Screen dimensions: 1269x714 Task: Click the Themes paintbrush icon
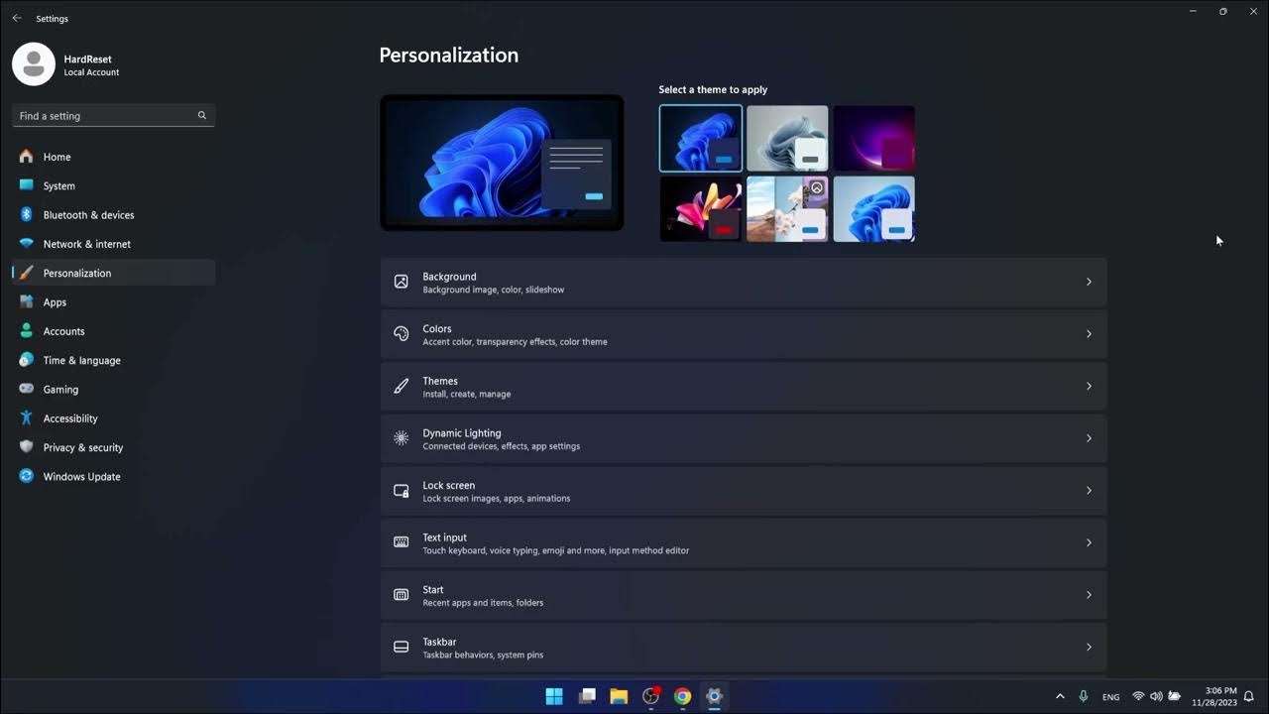click(401, 386)
